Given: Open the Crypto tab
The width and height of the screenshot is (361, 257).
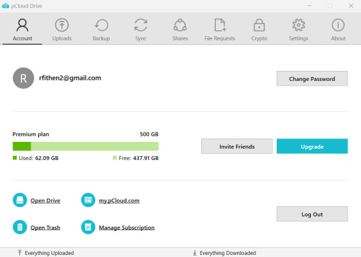Looking at the screenshot, I should coord(259,29).
